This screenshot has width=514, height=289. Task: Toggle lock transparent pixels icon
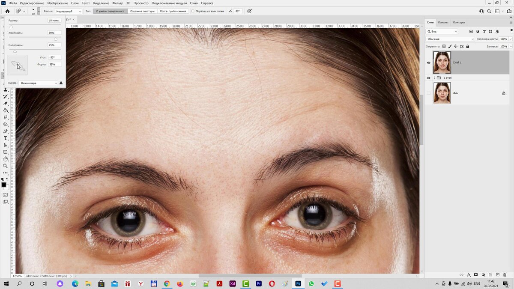tap(444, 46)
